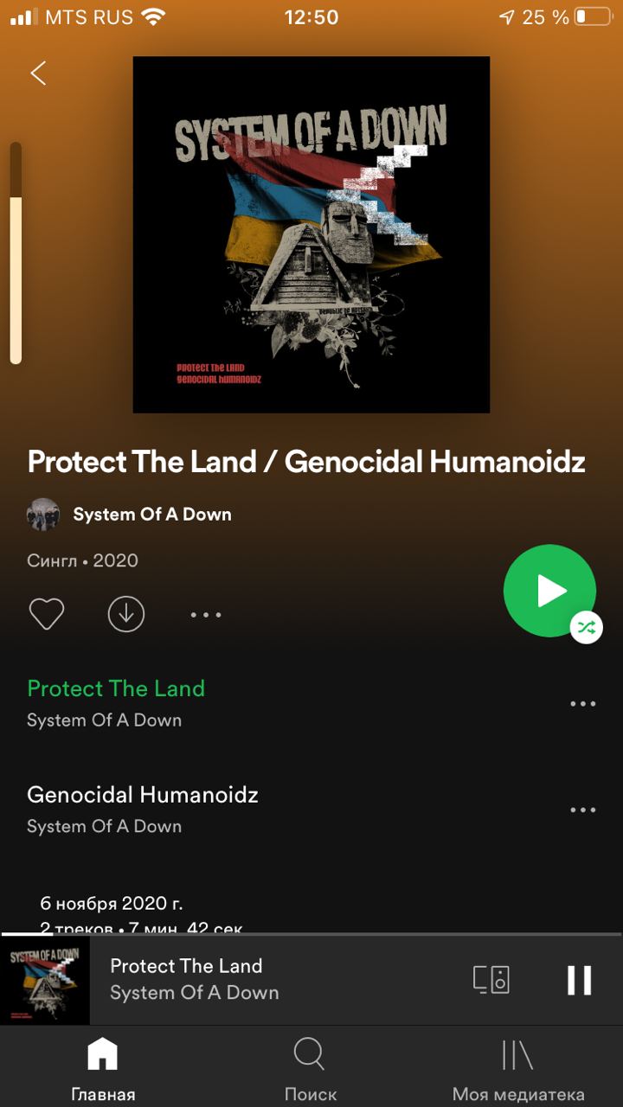Toggle shuffle badge on play button
Viewport: 623px width, 1107px height.
coord(587,627)
